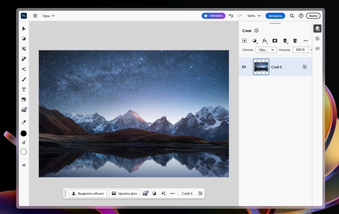Open generate image tool in left toolbar
This screenshot has width=339, height=214.
(x=24, y=110)
